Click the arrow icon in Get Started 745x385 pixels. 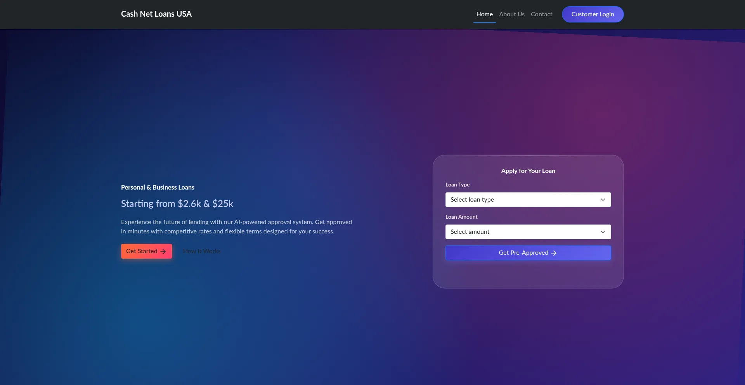pos(163,252)
